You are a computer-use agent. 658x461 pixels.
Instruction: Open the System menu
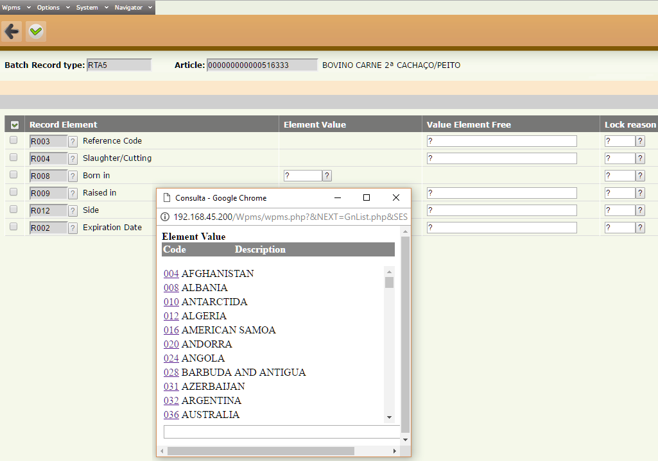(92, 8)
